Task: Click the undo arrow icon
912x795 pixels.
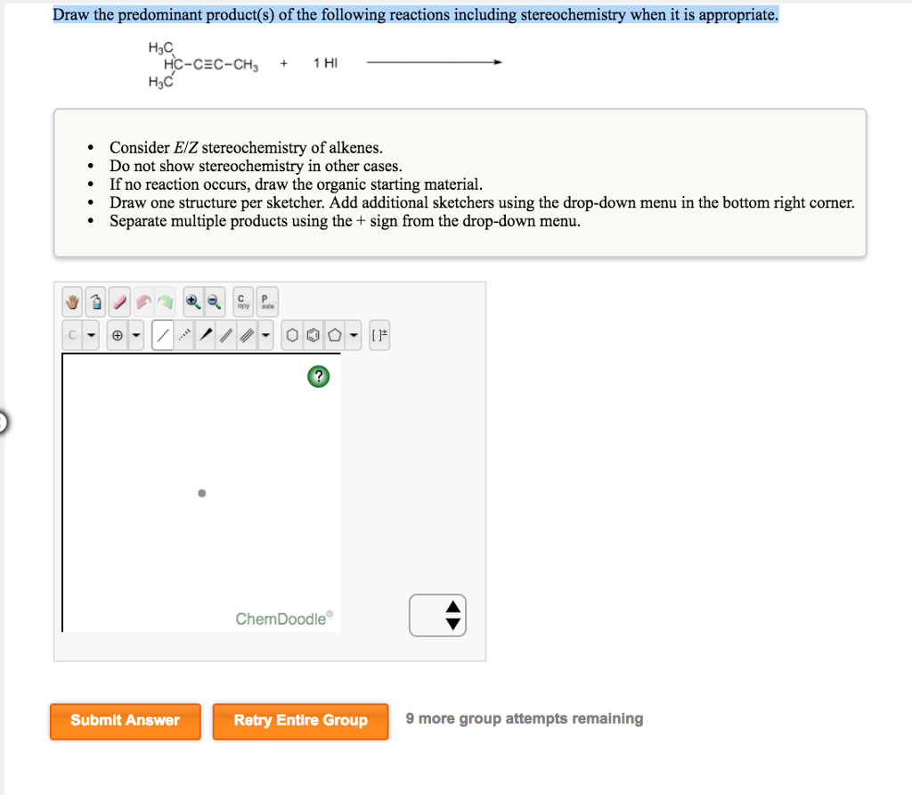Action: tap(142, 301)
